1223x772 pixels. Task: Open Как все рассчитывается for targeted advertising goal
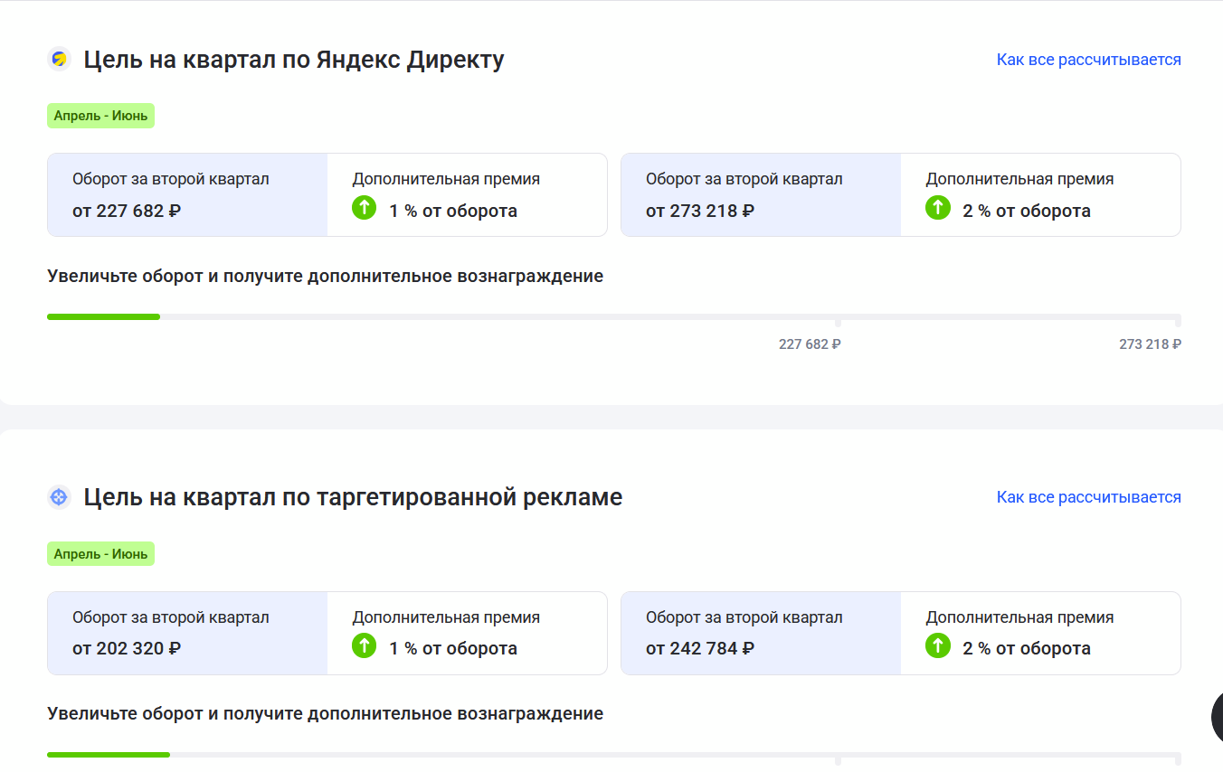point(1088,496)
